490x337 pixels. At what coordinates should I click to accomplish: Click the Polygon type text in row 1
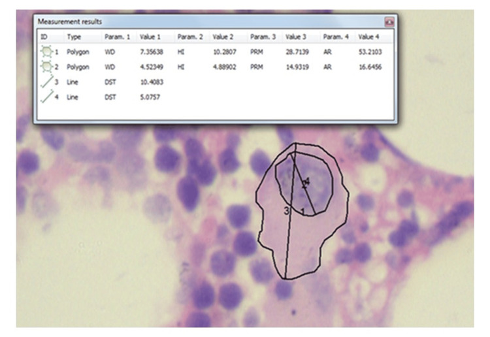click(78, 52)
